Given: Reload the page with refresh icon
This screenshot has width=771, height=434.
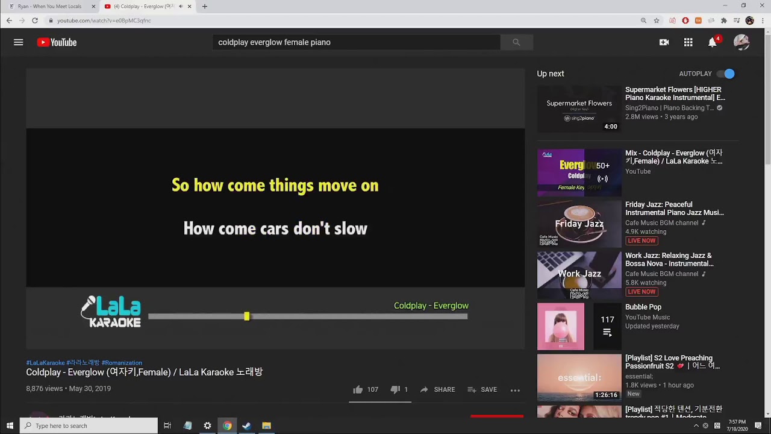Looking at the screenshot, I should [35, 20].
